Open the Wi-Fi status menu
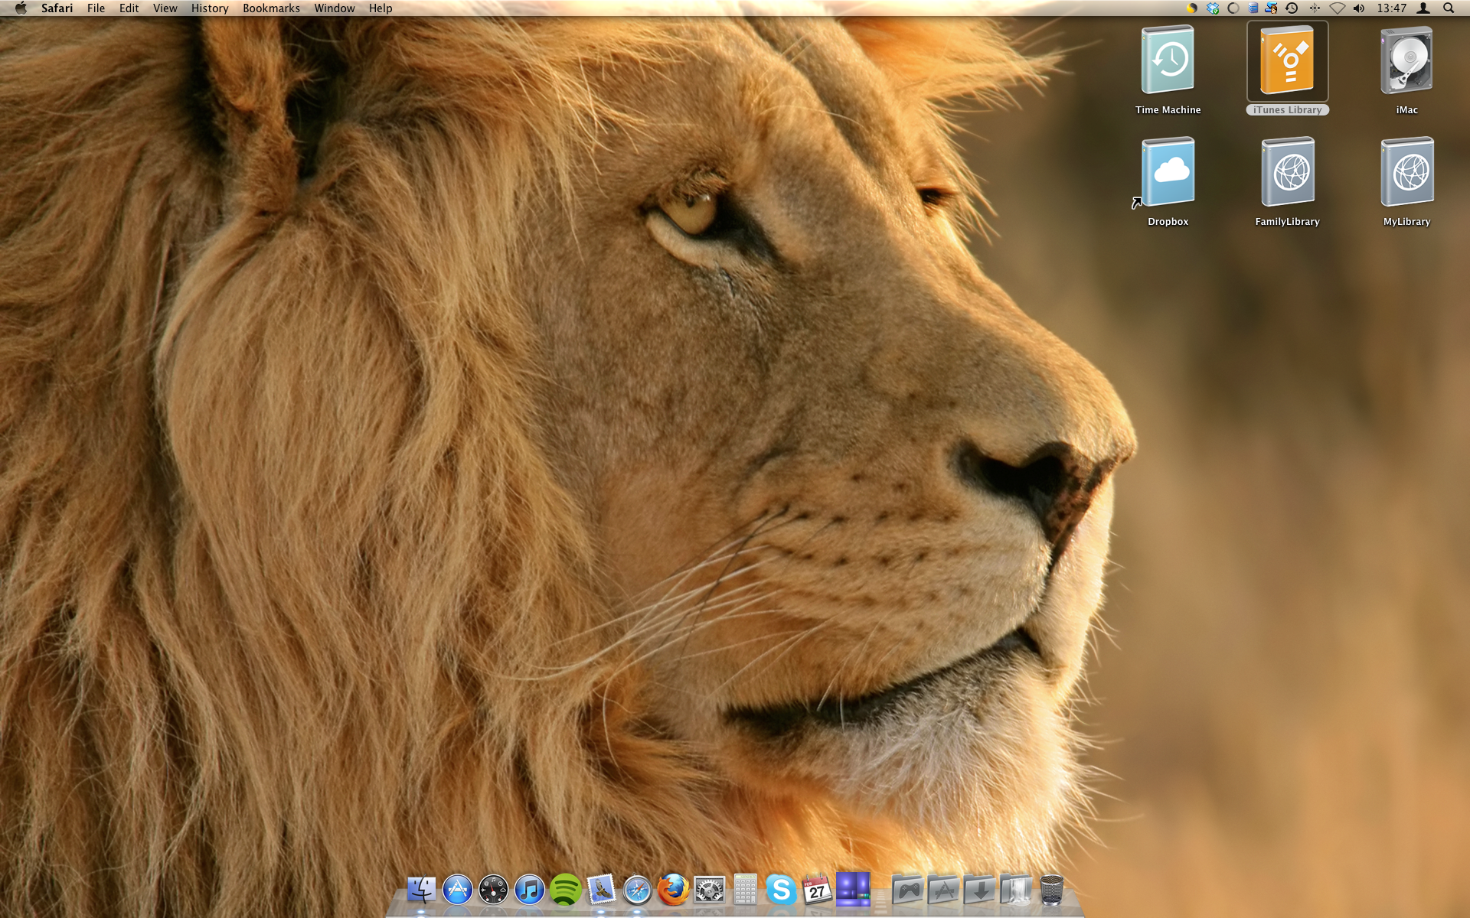 click(x=1337, y=8)
